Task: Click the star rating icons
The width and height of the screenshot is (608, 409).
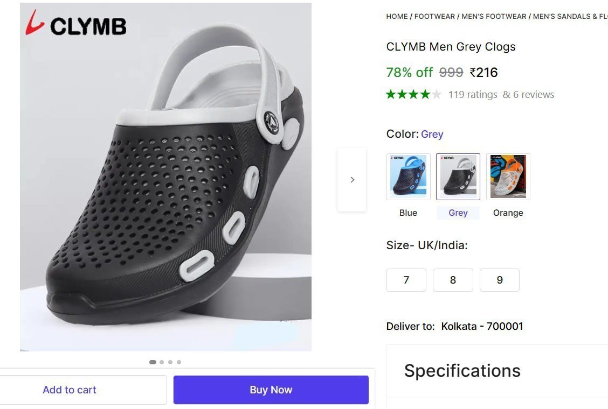Action: (x=413, y=94)
